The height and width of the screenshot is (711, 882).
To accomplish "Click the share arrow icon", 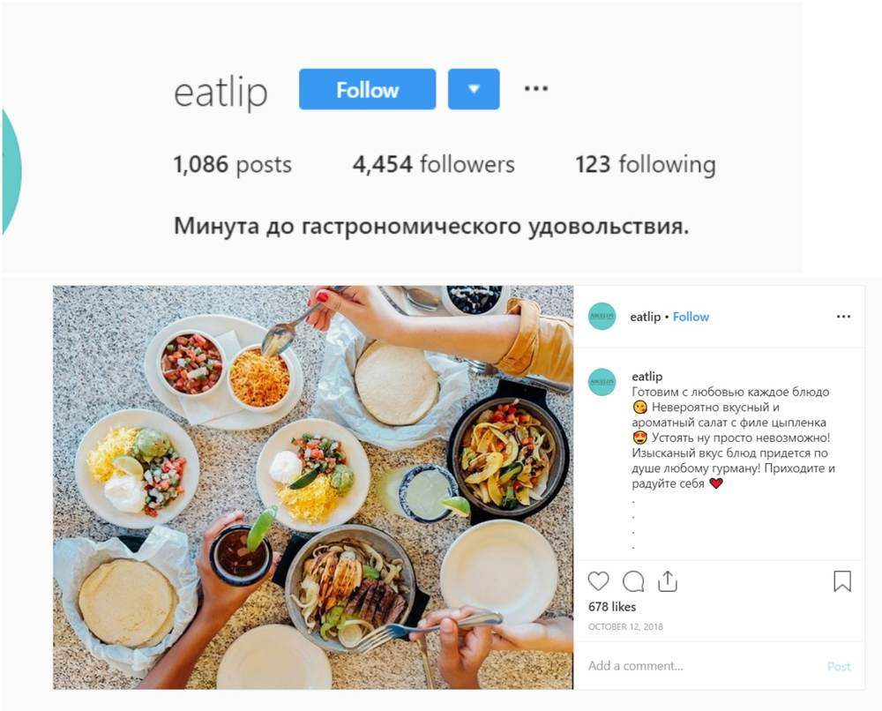I will point(667,581).
